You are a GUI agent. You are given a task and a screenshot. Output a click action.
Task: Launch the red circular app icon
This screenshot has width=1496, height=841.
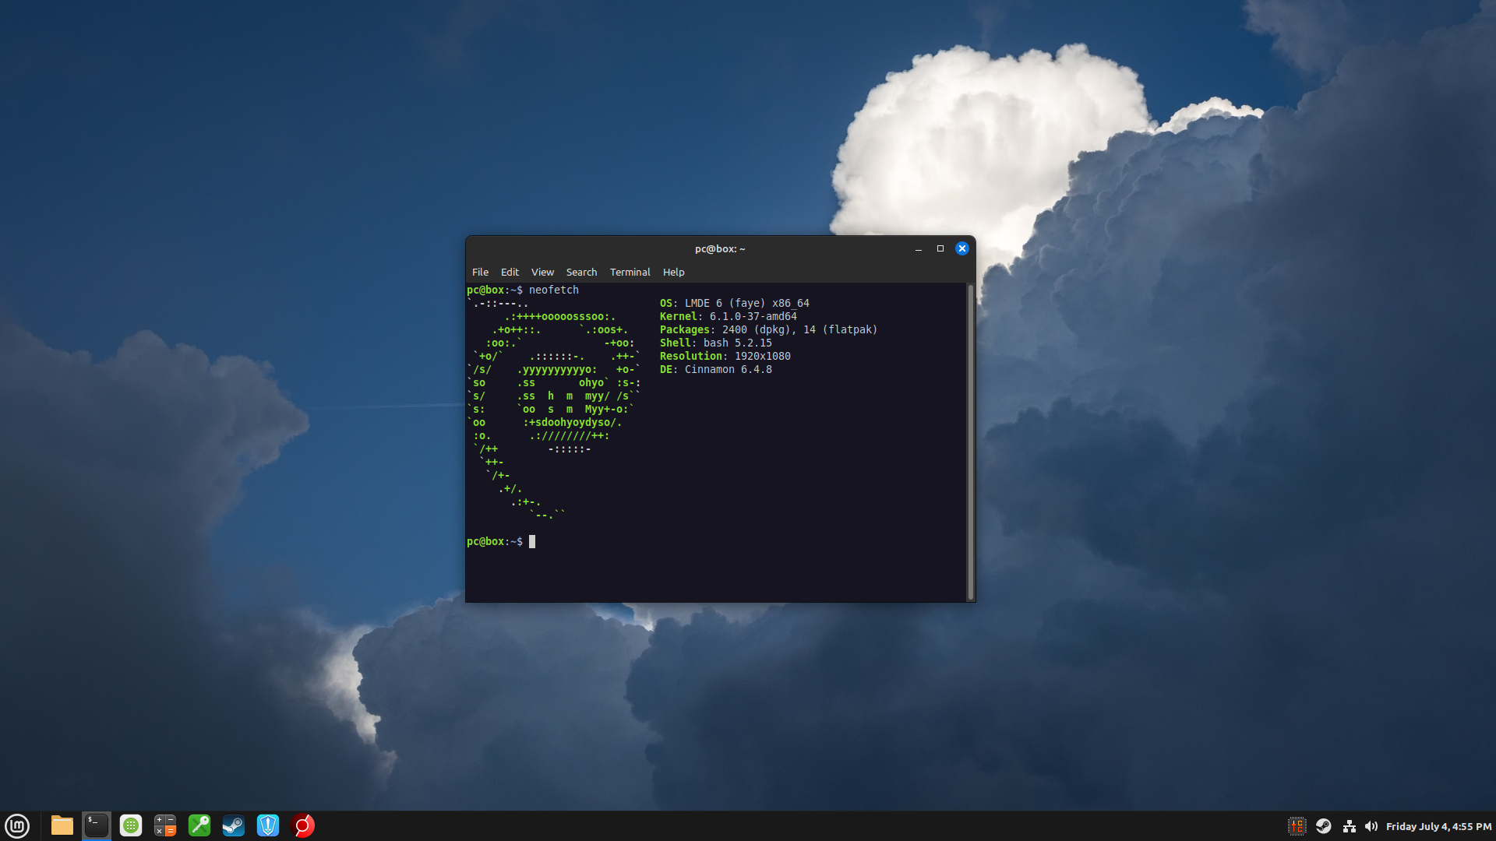[x=302, y=825]
